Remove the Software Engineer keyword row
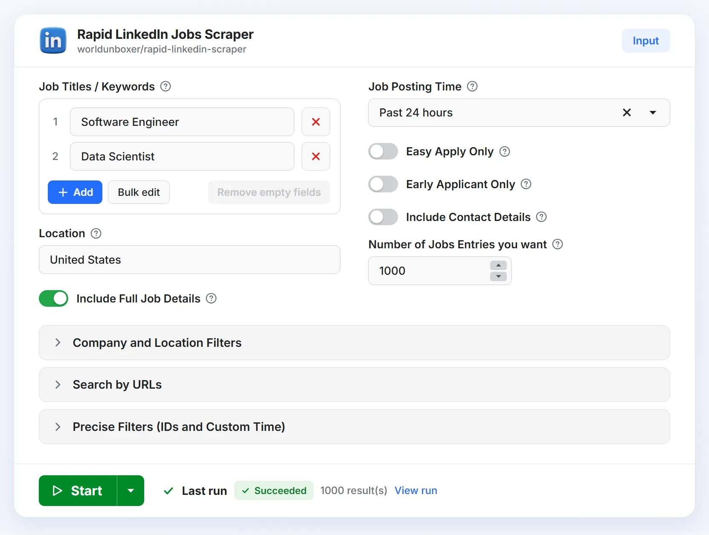 pyautogui.click(x=316, y=122)
